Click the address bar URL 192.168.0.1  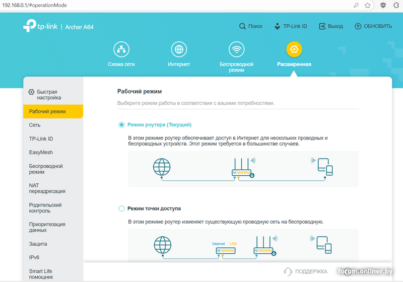tap(34, 5)
